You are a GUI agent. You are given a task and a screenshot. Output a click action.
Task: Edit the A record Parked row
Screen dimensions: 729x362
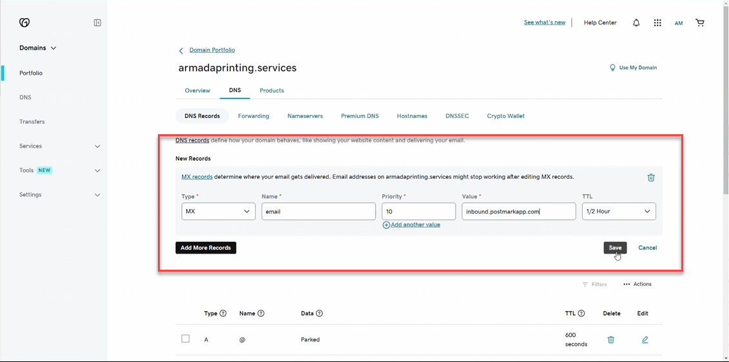[x=645, y=339]
